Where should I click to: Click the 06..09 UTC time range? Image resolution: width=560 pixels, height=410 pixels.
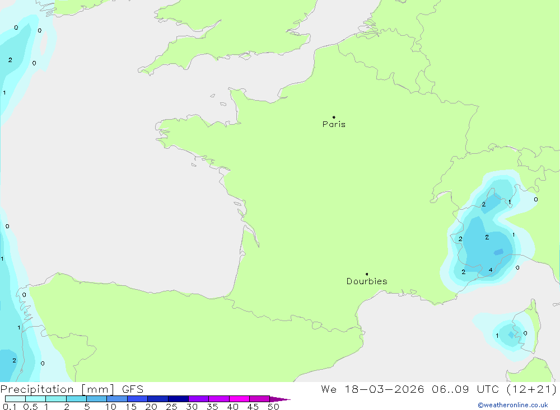point(465,389)
